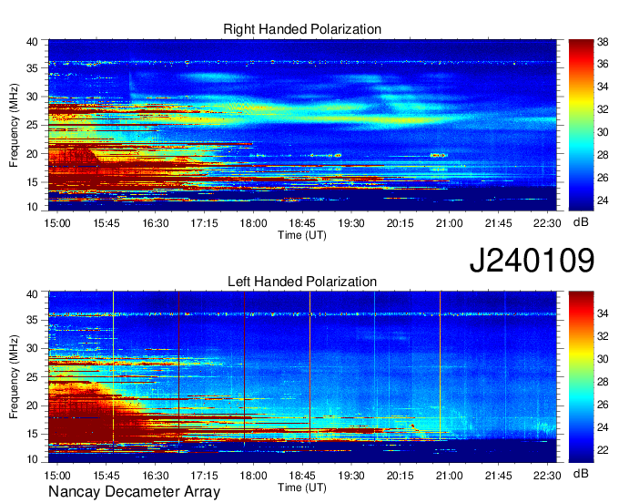Screen dimensions: 619x503
Task: Click "19:30" time tick on Right Handed plot
Action: click(x=351, y=223)
